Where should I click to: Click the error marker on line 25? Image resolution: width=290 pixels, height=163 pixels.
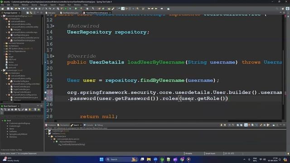(45, 98)
